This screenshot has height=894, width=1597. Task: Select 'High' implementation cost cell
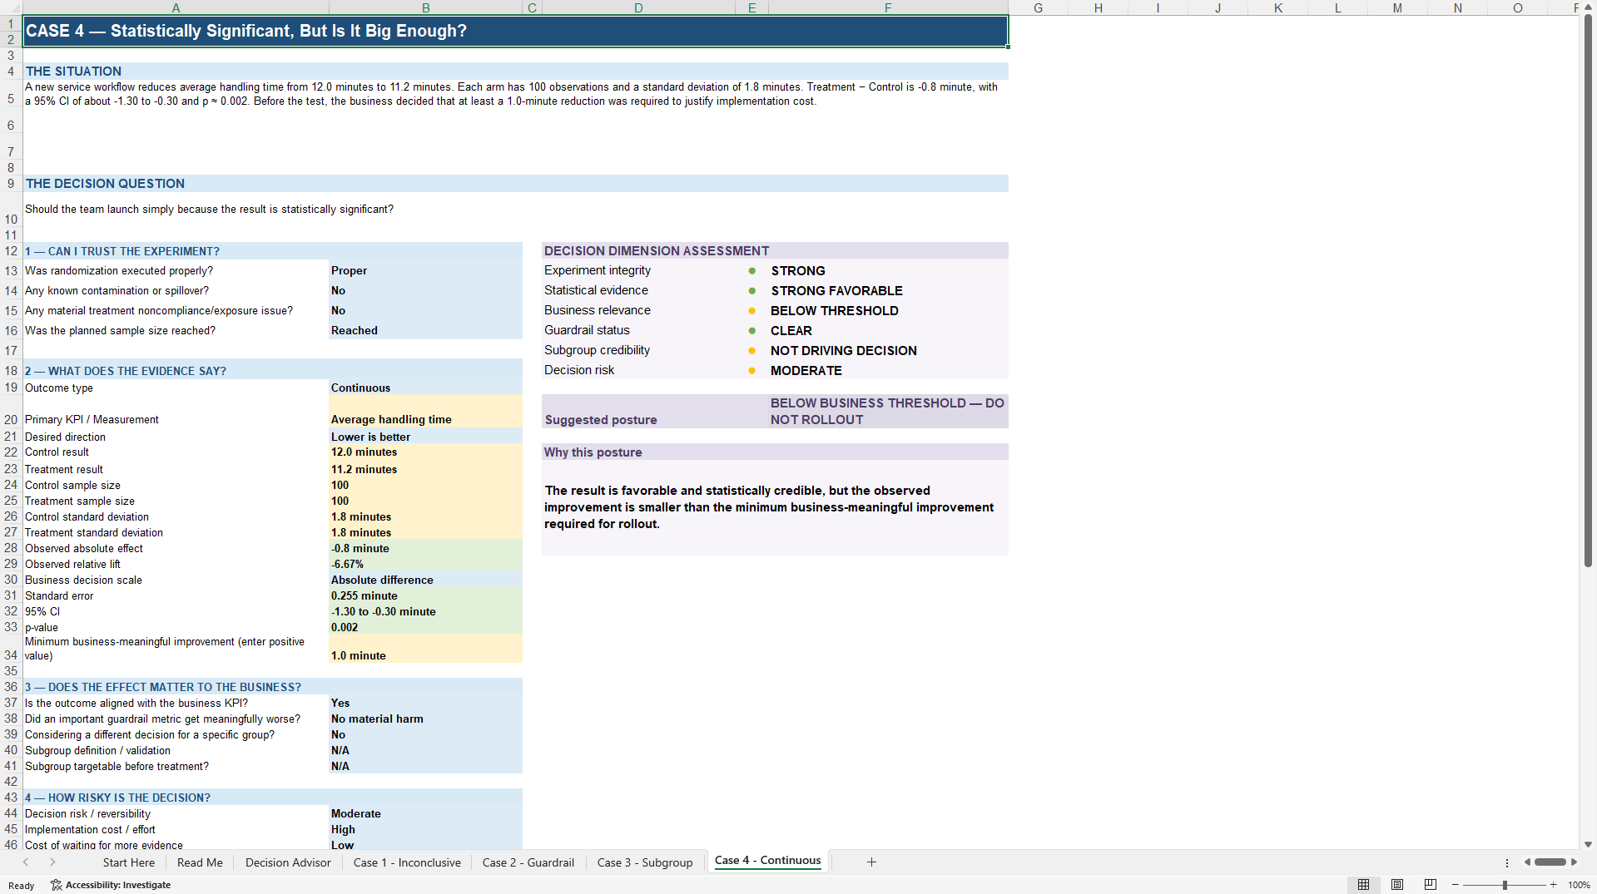(x=425, y=829)
